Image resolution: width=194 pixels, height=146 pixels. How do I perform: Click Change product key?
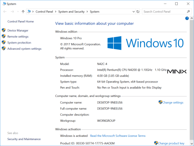(171, 143)
